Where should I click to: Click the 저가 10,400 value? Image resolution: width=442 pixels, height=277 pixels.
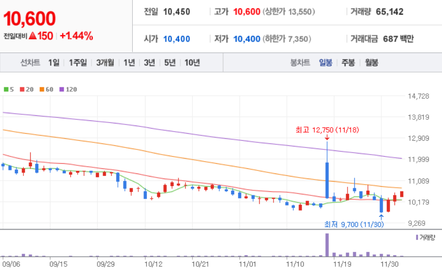247,39
